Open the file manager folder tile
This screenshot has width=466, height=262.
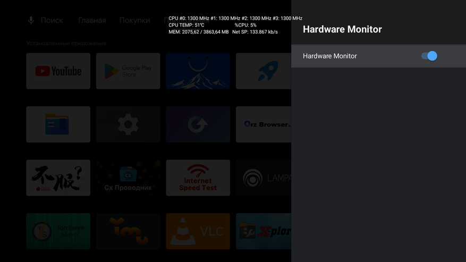[58, 124]
